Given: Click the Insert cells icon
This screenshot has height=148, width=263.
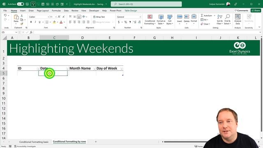Looking at the screenshot, I should pyautogui.click(x=180, y=17).
